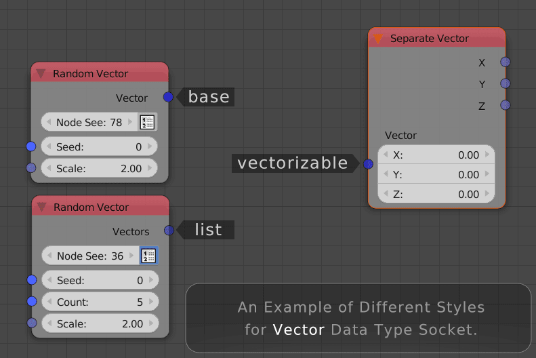
Task: Click the X output socket of Separate Vector
Action: click(x=506, y=62)
